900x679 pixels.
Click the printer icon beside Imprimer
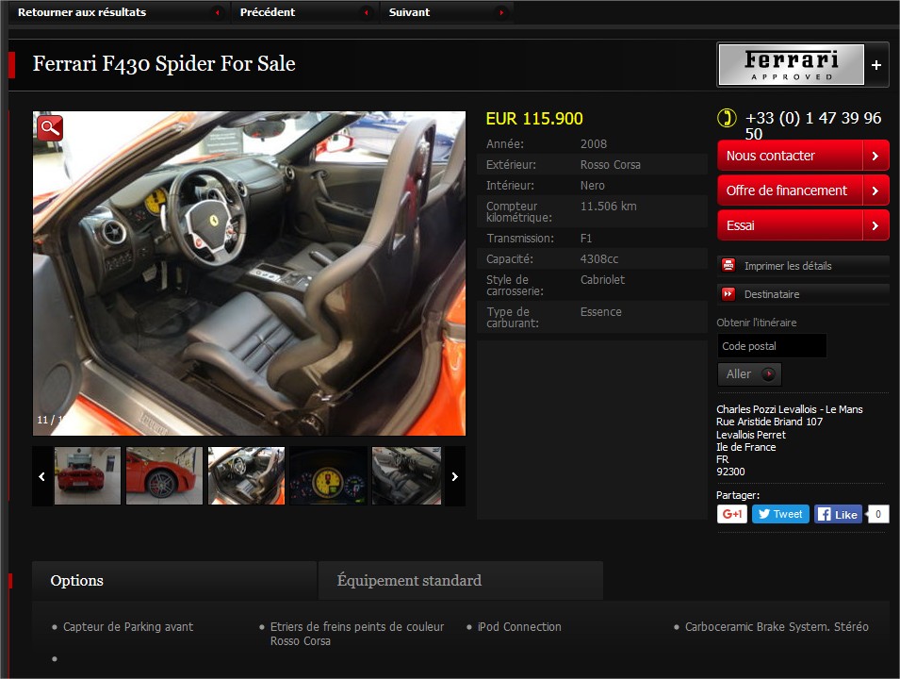coord(728,265)
